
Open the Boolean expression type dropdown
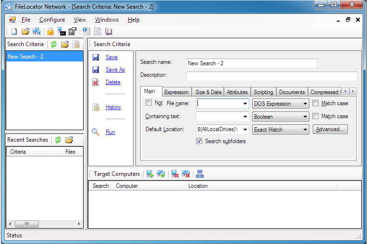[x=280, y=116]
